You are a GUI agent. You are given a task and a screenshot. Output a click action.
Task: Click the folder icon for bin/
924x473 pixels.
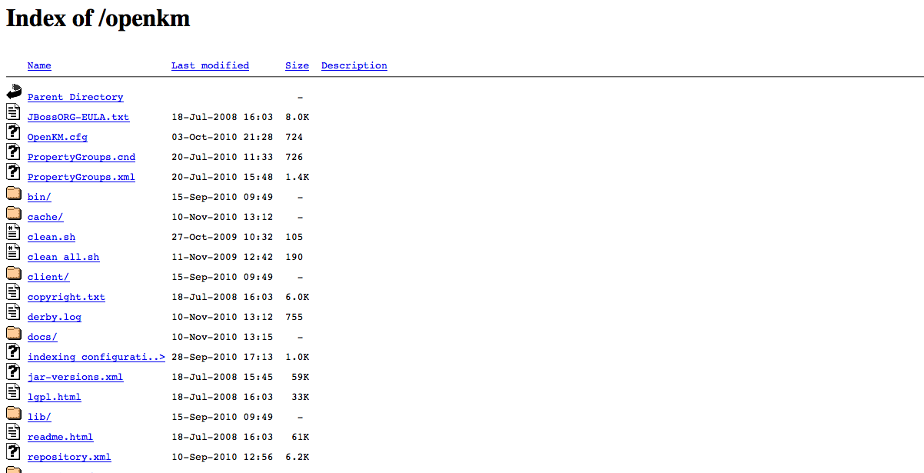(14, 192)
